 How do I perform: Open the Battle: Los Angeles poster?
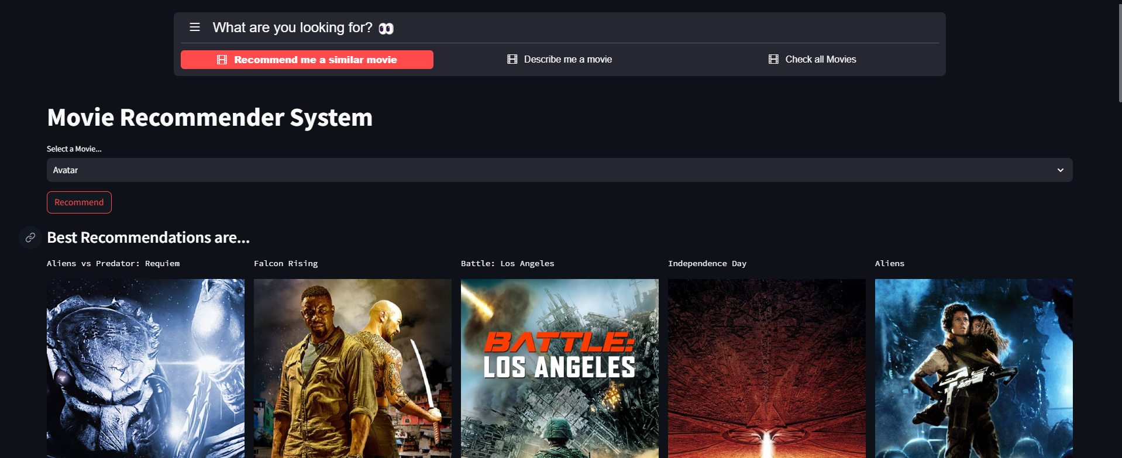pos(560,369)
